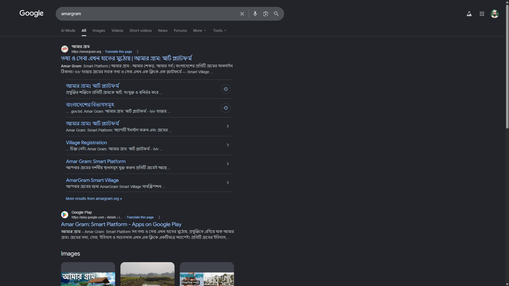Open Google account profile avatar

click(494, 14)
